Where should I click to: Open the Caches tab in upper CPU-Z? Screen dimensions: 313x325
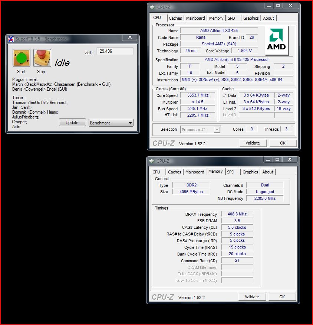(x=175, y=18)
